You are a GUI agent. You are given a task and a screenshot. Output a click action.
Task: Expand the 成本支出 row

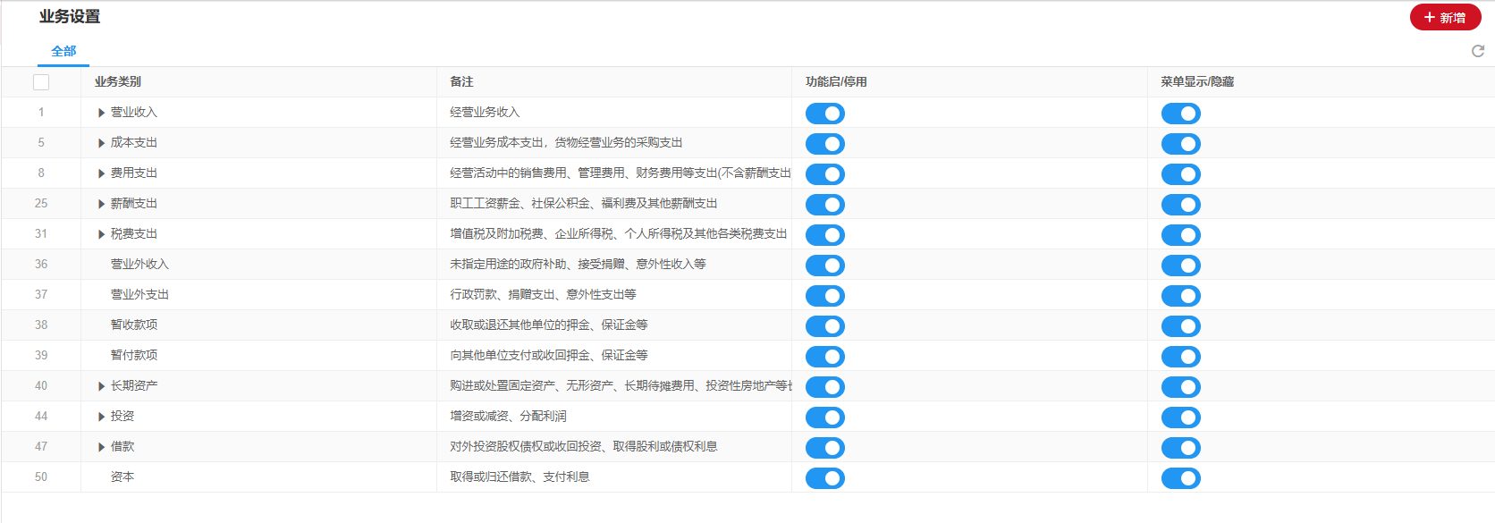[102, 143]
